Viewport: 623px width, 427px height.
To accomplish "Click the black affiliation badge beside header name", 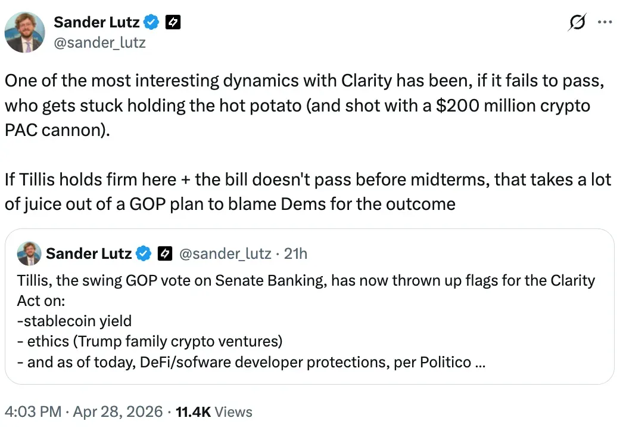I will 173,23.
